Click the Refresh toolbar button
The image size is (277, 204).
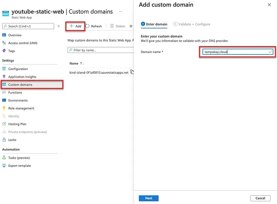(x=94, y=26)
